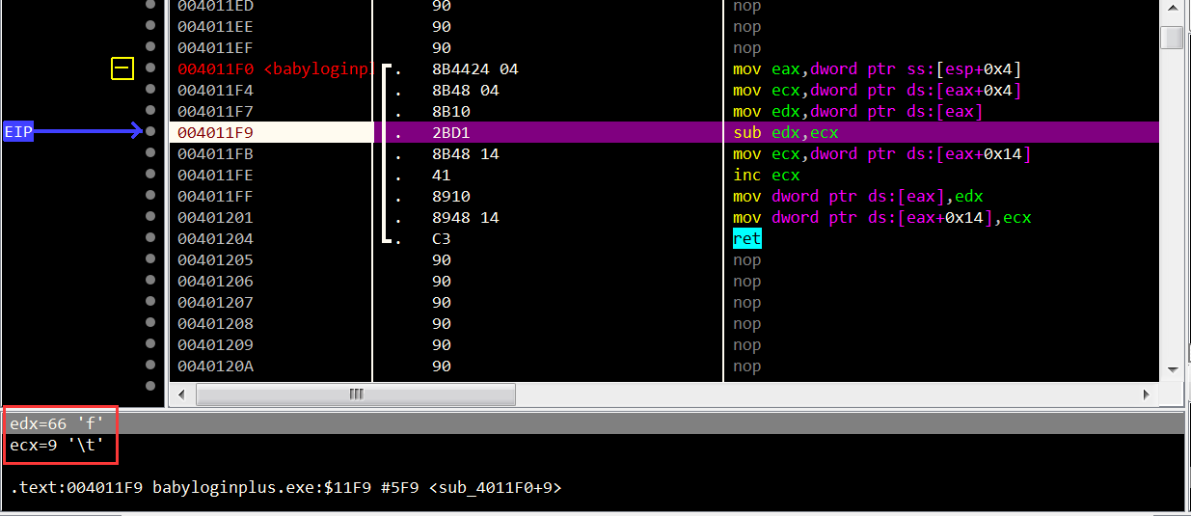This screenshot has width=1191, height=516.
Task: Select instruction mov ecx,dword ptr ds:[eax+0x14]
Action: click(881, 154)
